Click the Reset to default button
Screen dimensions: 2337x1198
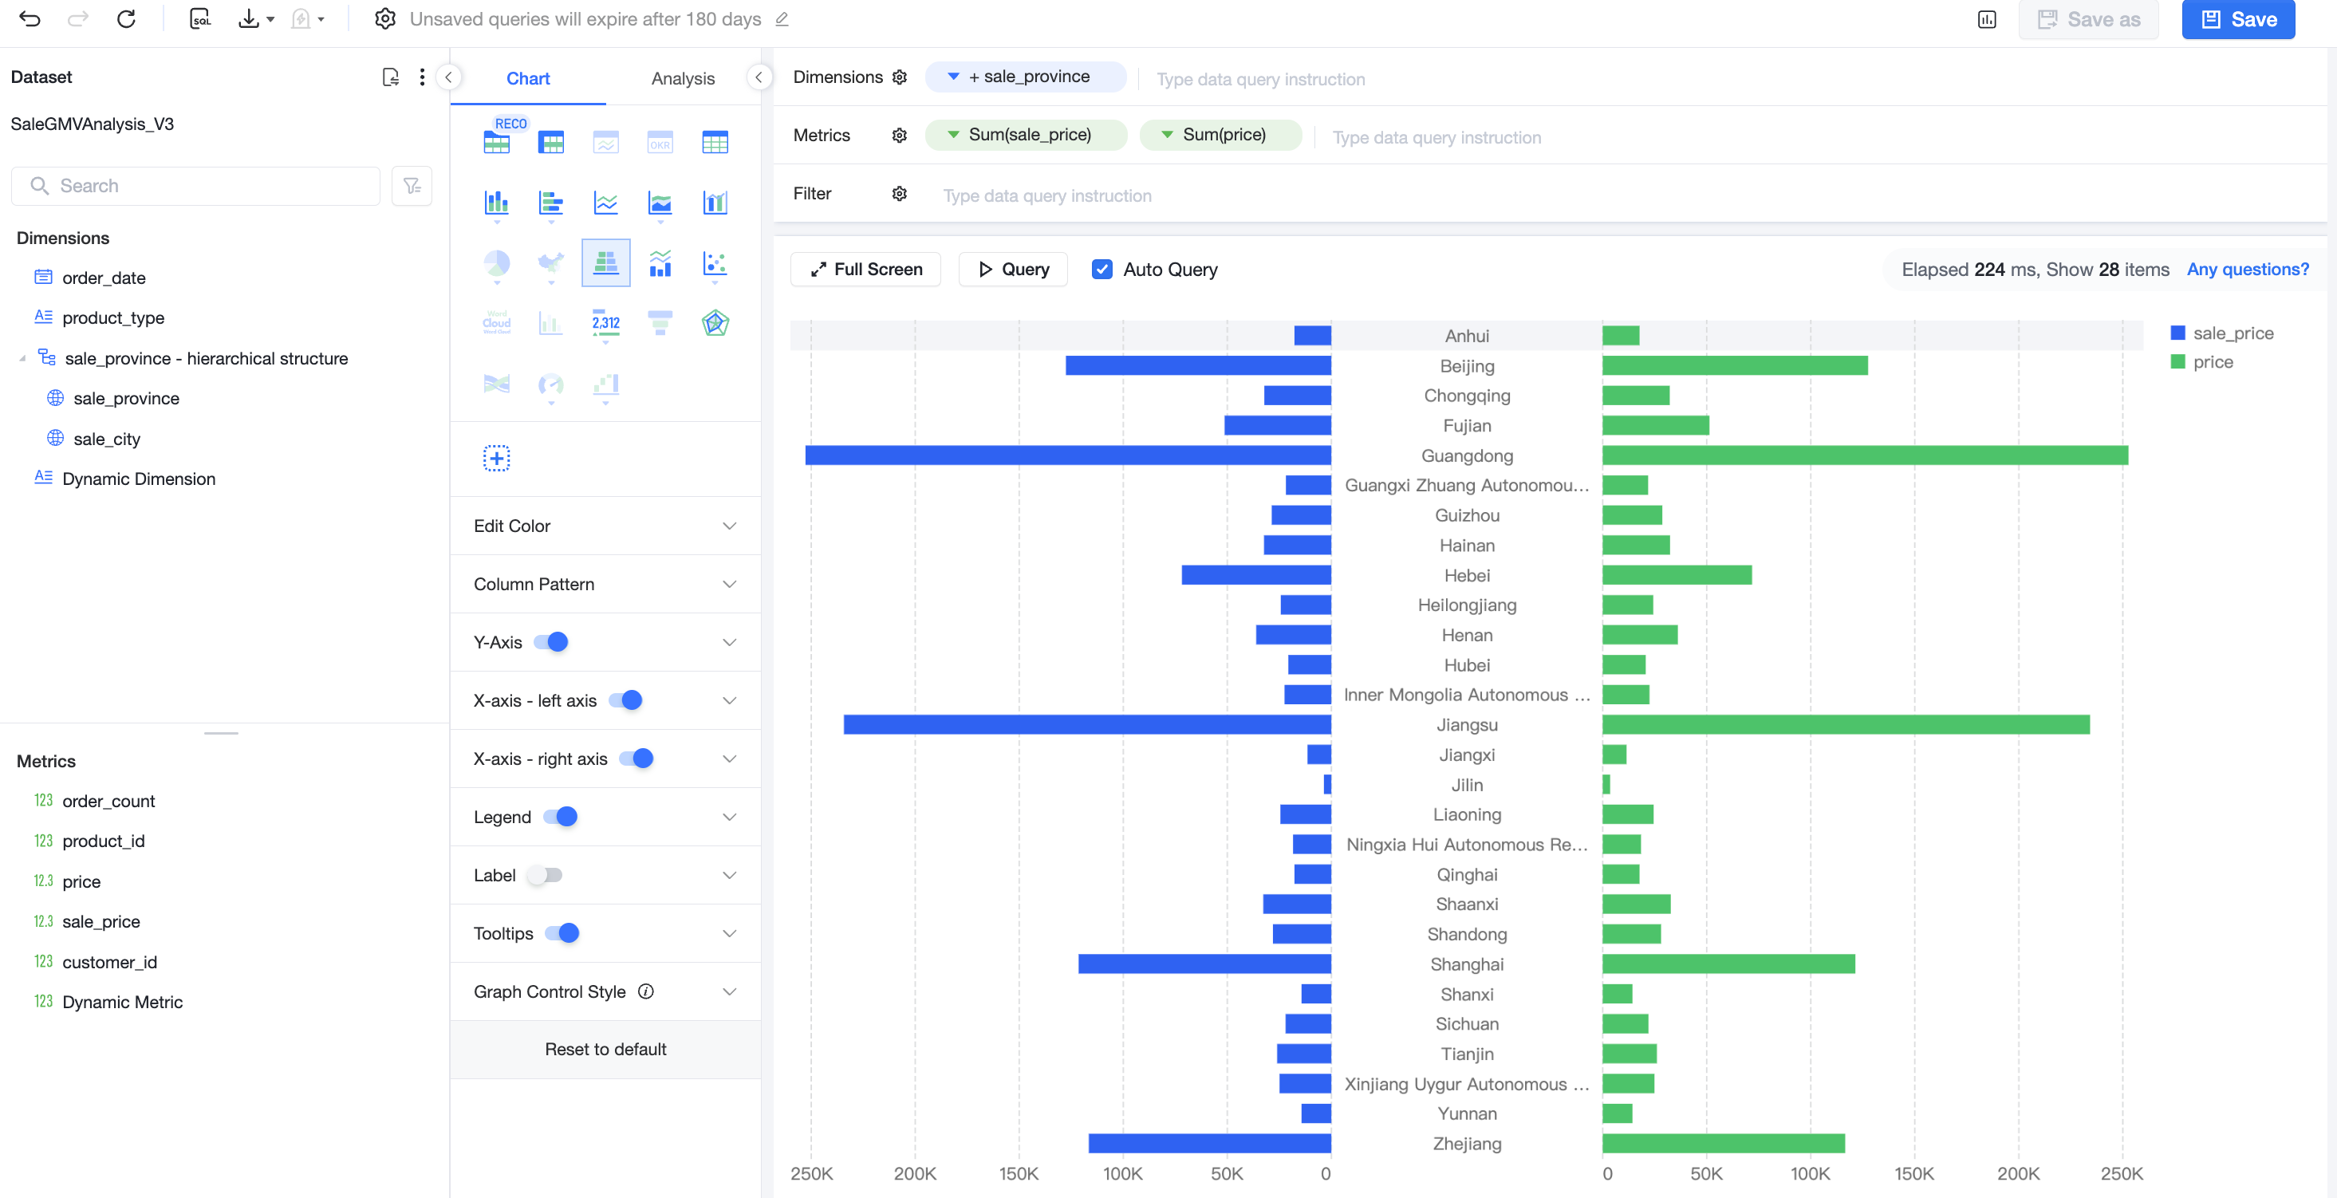pos(605,1050)
